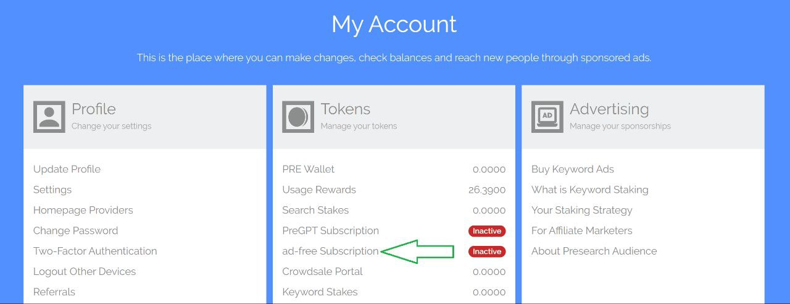Open the Update Profile link
Viewport: 790px width, 304px height.
point(67,169)
